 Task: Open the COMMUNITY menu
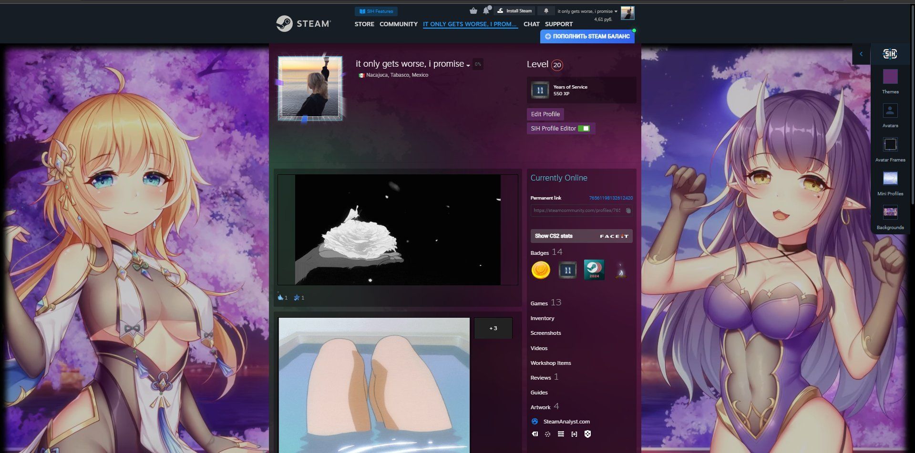(398, 24)
